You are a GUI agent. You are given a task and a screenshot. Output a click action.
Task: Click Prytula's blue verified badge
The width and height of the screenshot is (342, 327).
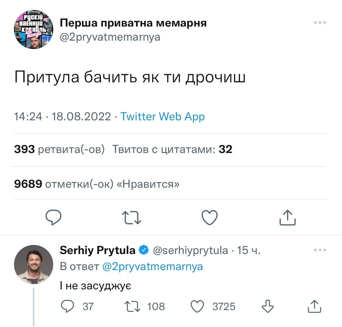point(144,250)
